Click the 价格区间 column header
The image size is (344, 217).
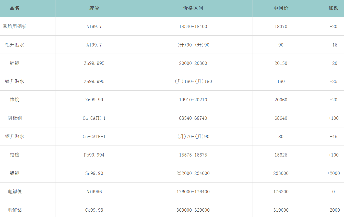pos(193,8)
